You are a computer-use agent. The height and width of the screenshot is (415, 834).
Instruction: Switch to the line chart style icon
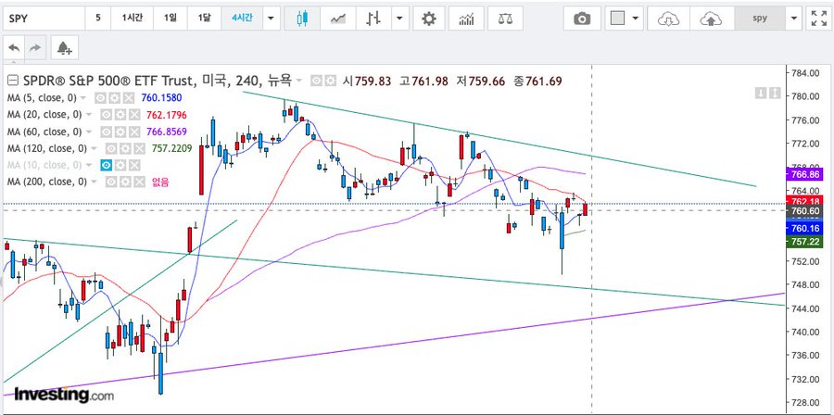click(337, 19)
